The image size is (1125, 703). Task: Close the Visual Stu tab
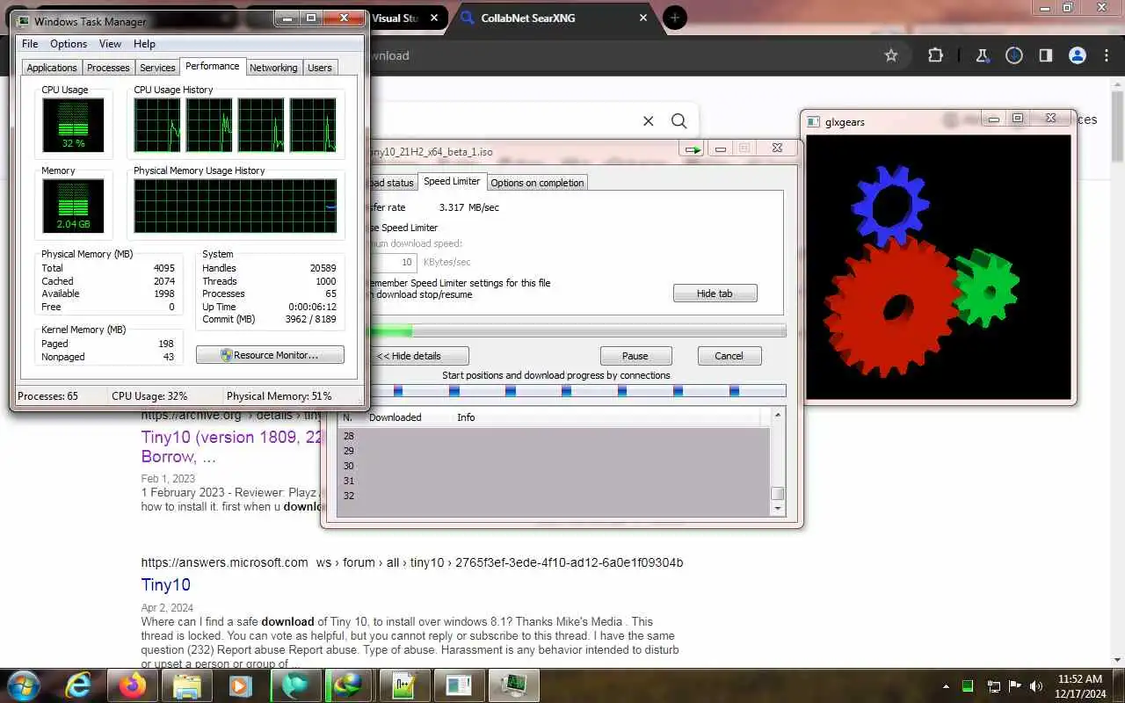point(434,18)
